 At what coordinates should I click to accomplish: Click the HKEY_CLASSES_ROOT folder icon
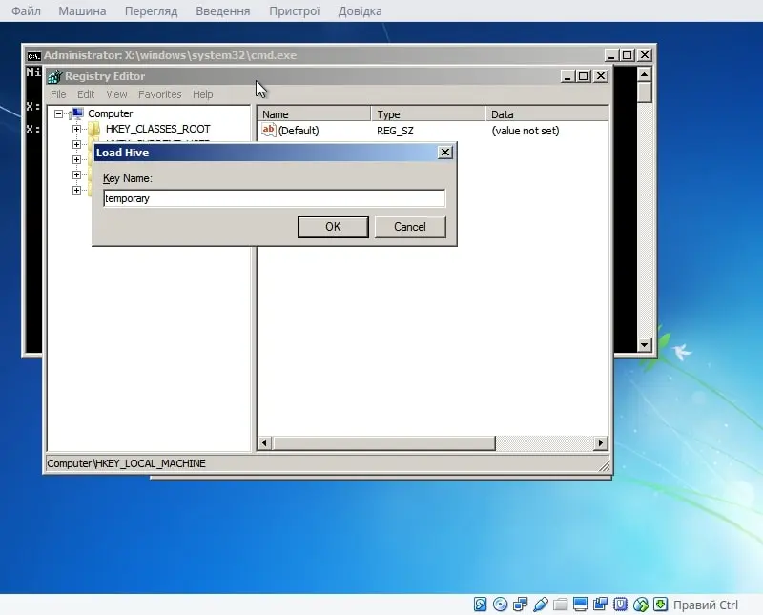click(93, 129)
